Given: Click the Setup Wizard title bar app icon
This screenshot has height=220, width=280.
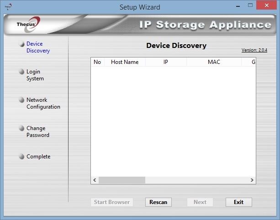Looking at the screenshot, I should (x=8, y=7).
